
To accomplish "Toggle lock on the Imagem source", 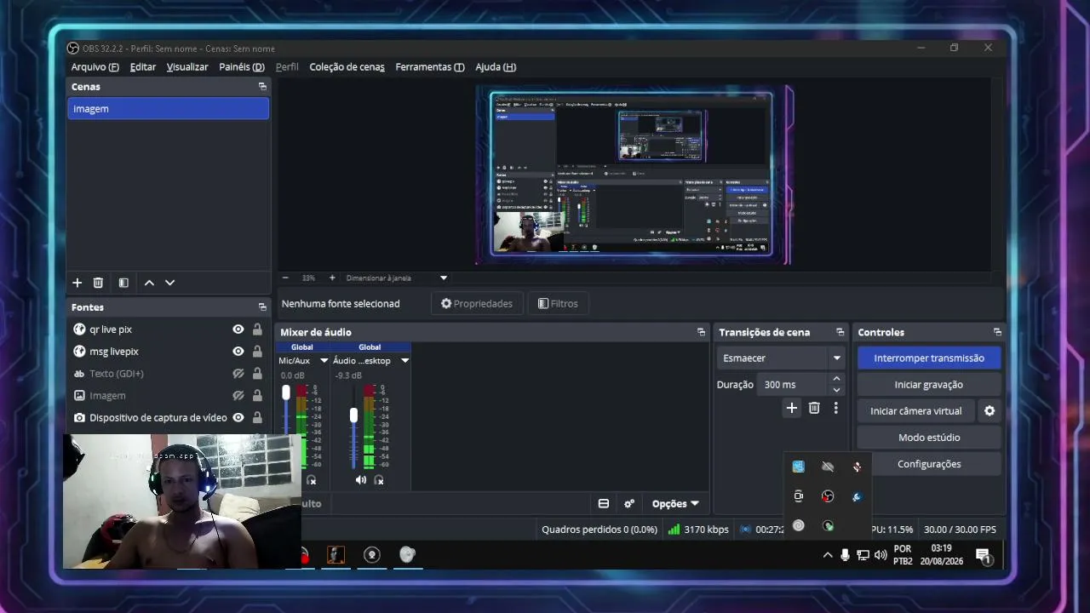I will click(257, 396).
